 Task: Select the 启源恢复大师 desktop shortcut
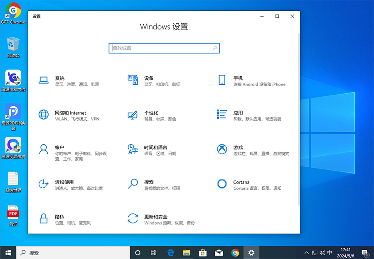(x=13, y=81)
